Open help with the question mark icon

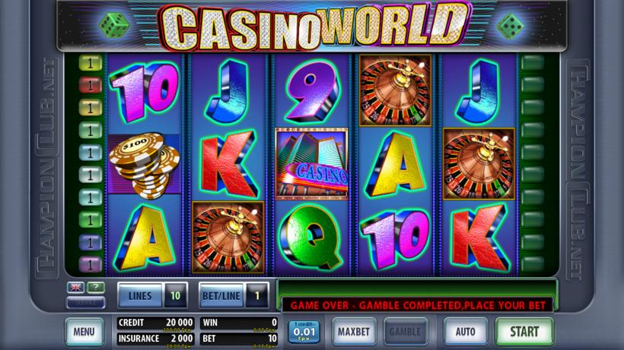[x=96, y=287]
